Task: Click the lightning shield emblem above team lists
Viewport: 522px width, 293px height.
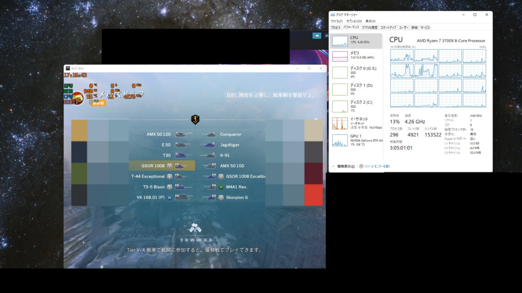Action: [x=195, y=120]
